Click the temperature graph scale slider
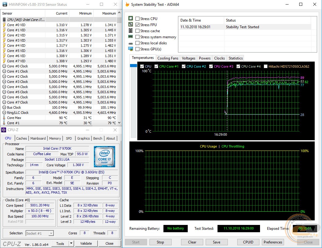 click(133, 66)
